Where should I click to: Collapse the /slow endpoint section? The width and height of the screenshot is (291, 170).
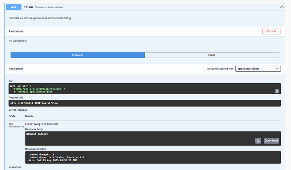(x=282, y=7)
